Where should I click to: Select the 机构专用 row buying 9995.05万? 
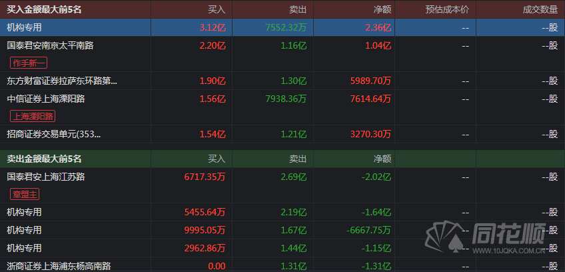click(24, 230)
